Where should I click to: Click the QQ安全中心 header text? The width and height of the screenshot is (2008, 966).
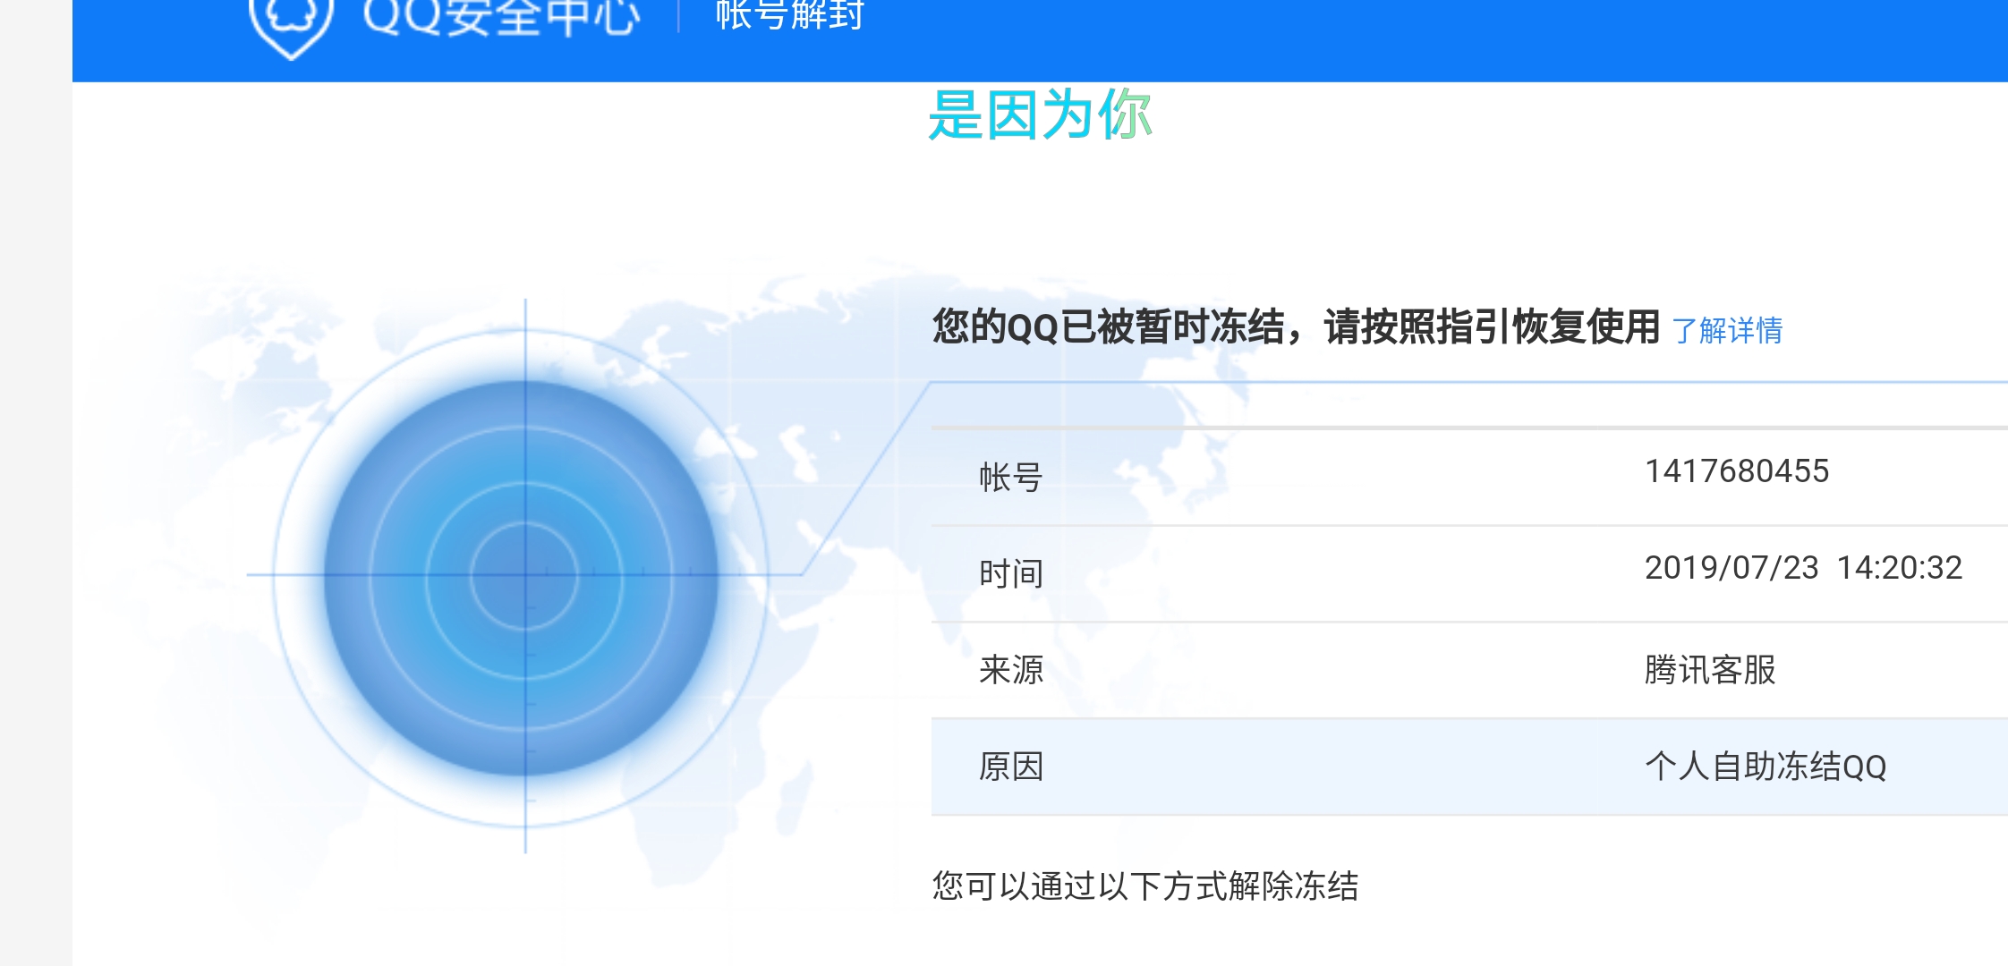click(501, 18)
